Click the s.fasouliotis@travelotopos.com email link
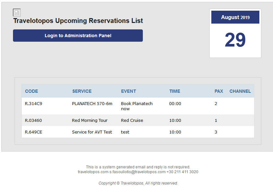The image size is (273, 191). 137,172
